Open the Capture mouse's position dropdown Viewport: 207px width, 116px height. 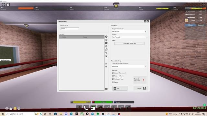click(x=129, y=66)
